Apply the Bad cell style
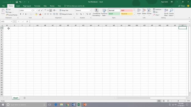The image size is (191, 107). (127, 10)
